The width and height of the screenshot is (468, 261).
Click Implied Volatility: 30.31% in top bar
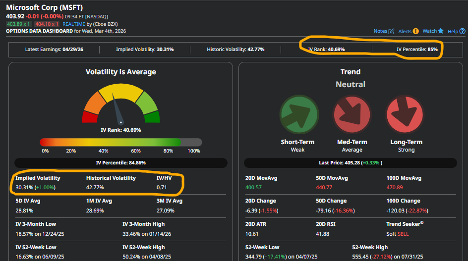click(x=145, y=49)
